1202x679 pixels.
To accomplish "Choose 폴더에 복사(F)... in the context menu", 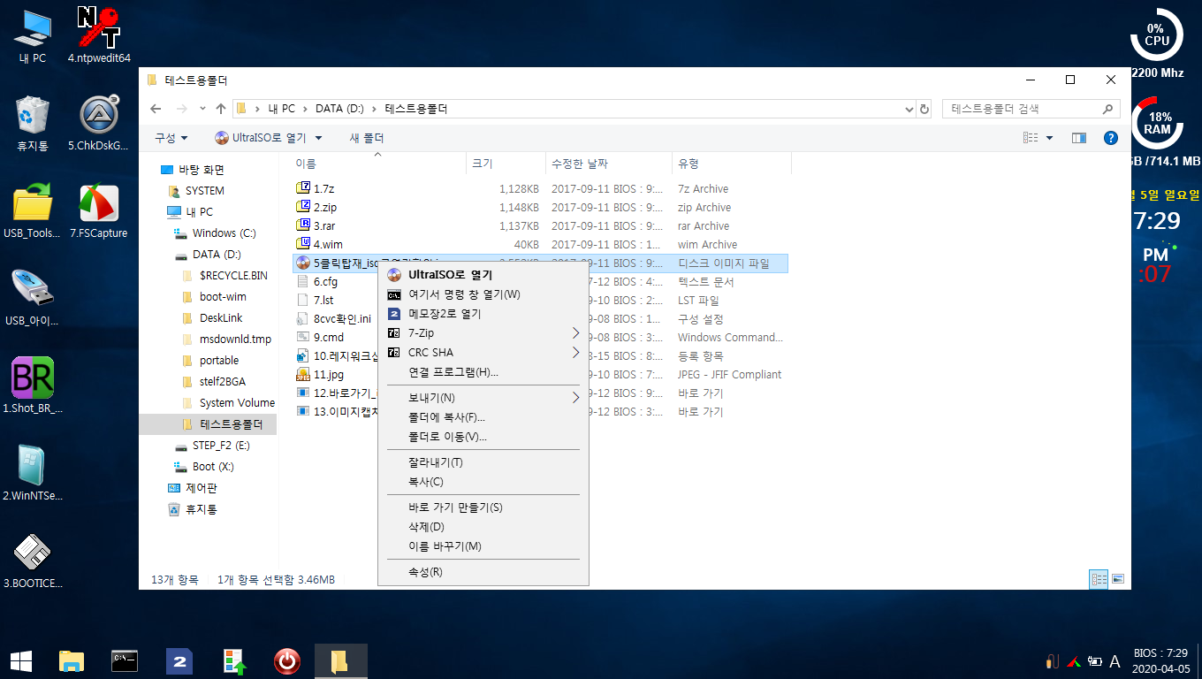I will [x=483, y=417].
